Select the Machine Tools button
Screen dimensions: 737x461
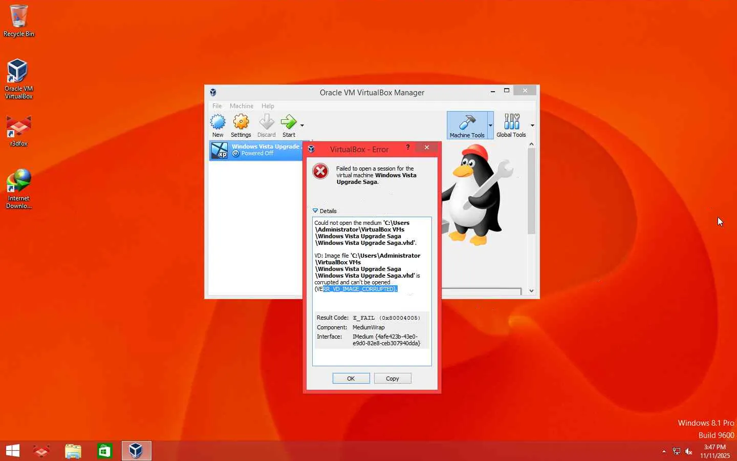[x=467, y=125]
